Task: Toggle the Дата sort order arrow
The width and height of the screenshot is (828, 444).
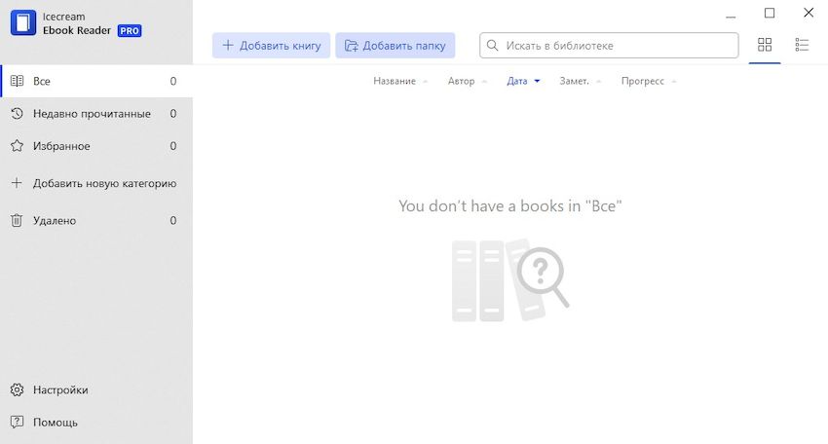Action: (x=537, y=82)
